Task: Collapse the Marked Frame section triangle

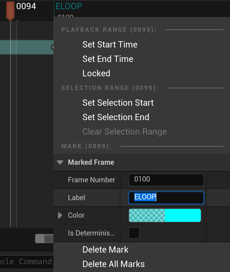Action: pos(60,162)
